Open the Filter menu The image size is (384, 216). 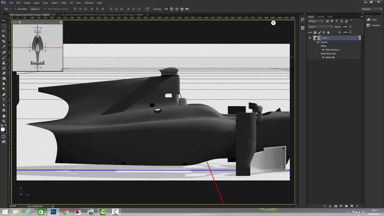click(64, 3)
